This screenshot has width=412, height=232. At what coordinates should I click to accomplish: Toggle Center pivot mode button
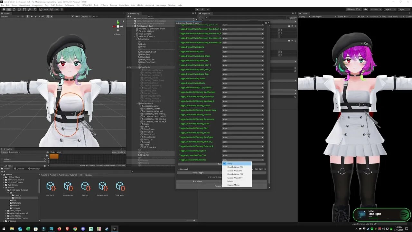coord(44,9)
